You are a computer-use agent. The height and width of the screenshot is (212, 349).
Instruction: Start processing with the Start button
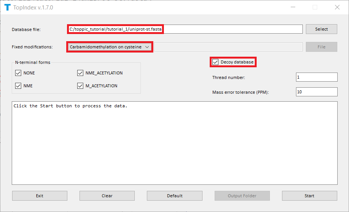(x=309, y=196)
